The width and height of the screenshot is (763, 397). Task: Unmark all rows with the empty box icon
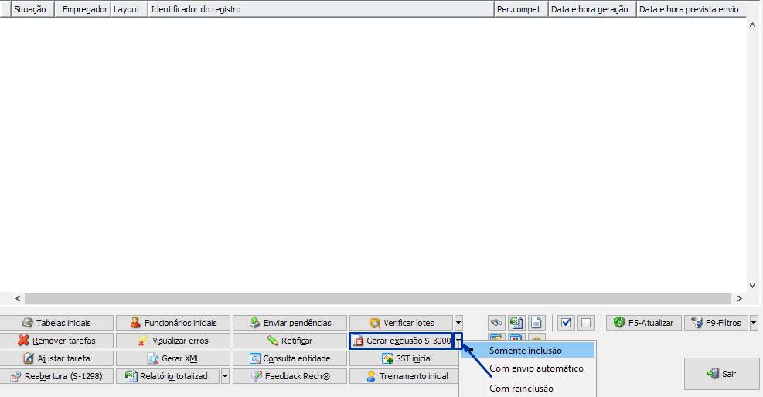click(586, 323)
